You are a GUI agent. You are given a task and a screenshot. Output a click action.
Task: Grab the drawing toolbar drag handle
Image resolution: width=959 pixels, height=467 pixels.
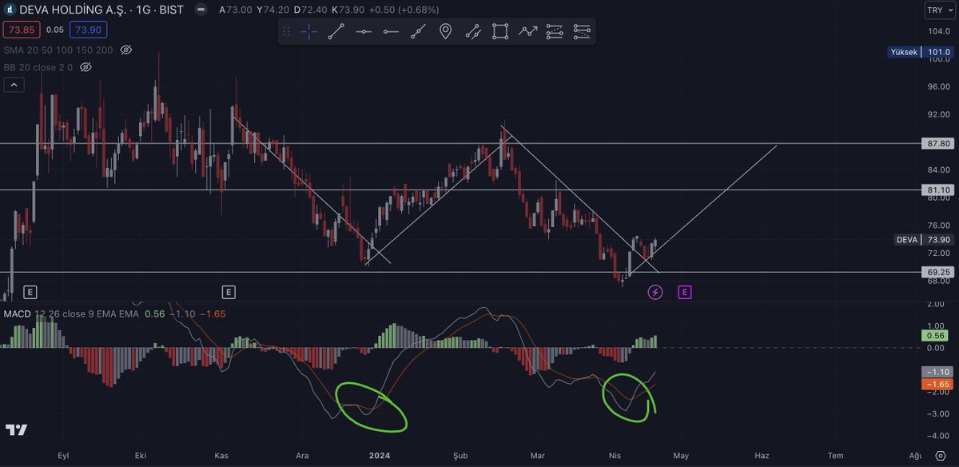click(287, 32)
